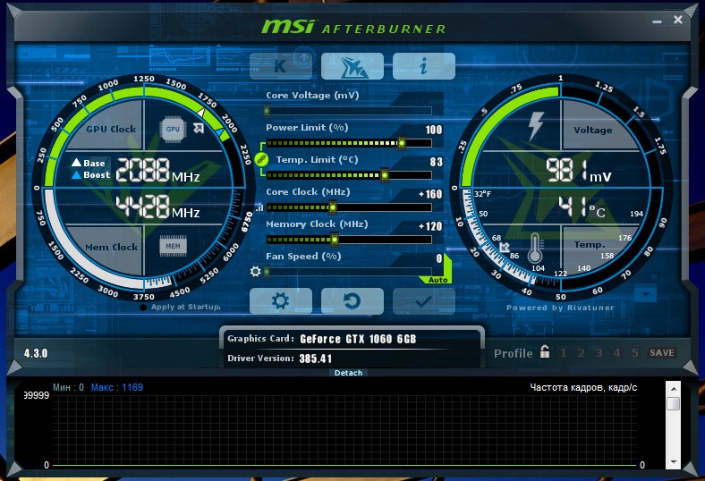Click the Boost legend label

coord(97,174)
